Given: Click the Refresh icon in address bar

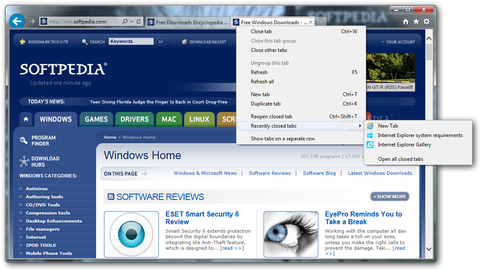Looking at the screenshot, I should click(139, 21).
